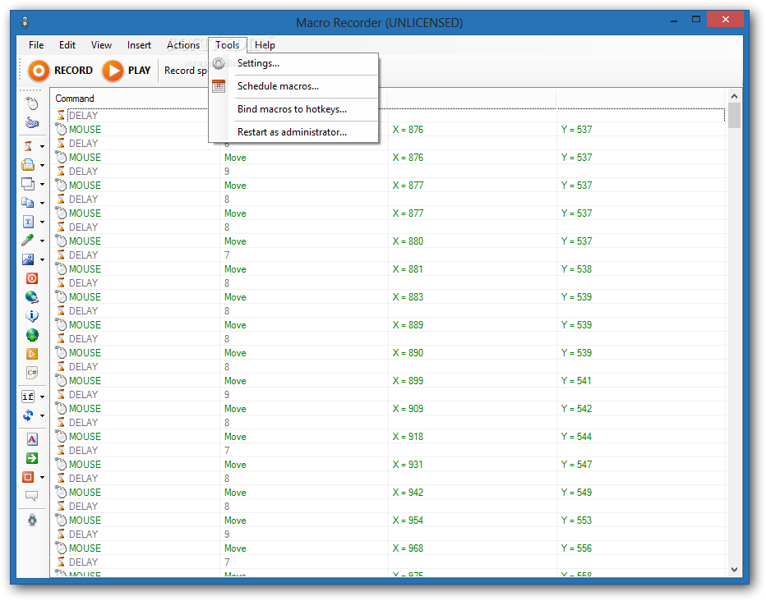Expand the printer icon dropdown arrow
This screenshot has height=601, width=766.
42,165
